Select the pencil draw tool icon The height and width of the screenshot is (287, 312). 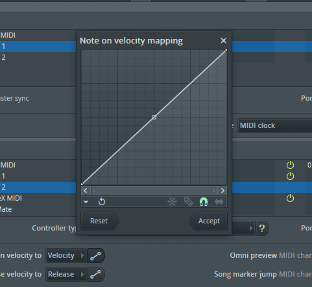pos(188,202)
